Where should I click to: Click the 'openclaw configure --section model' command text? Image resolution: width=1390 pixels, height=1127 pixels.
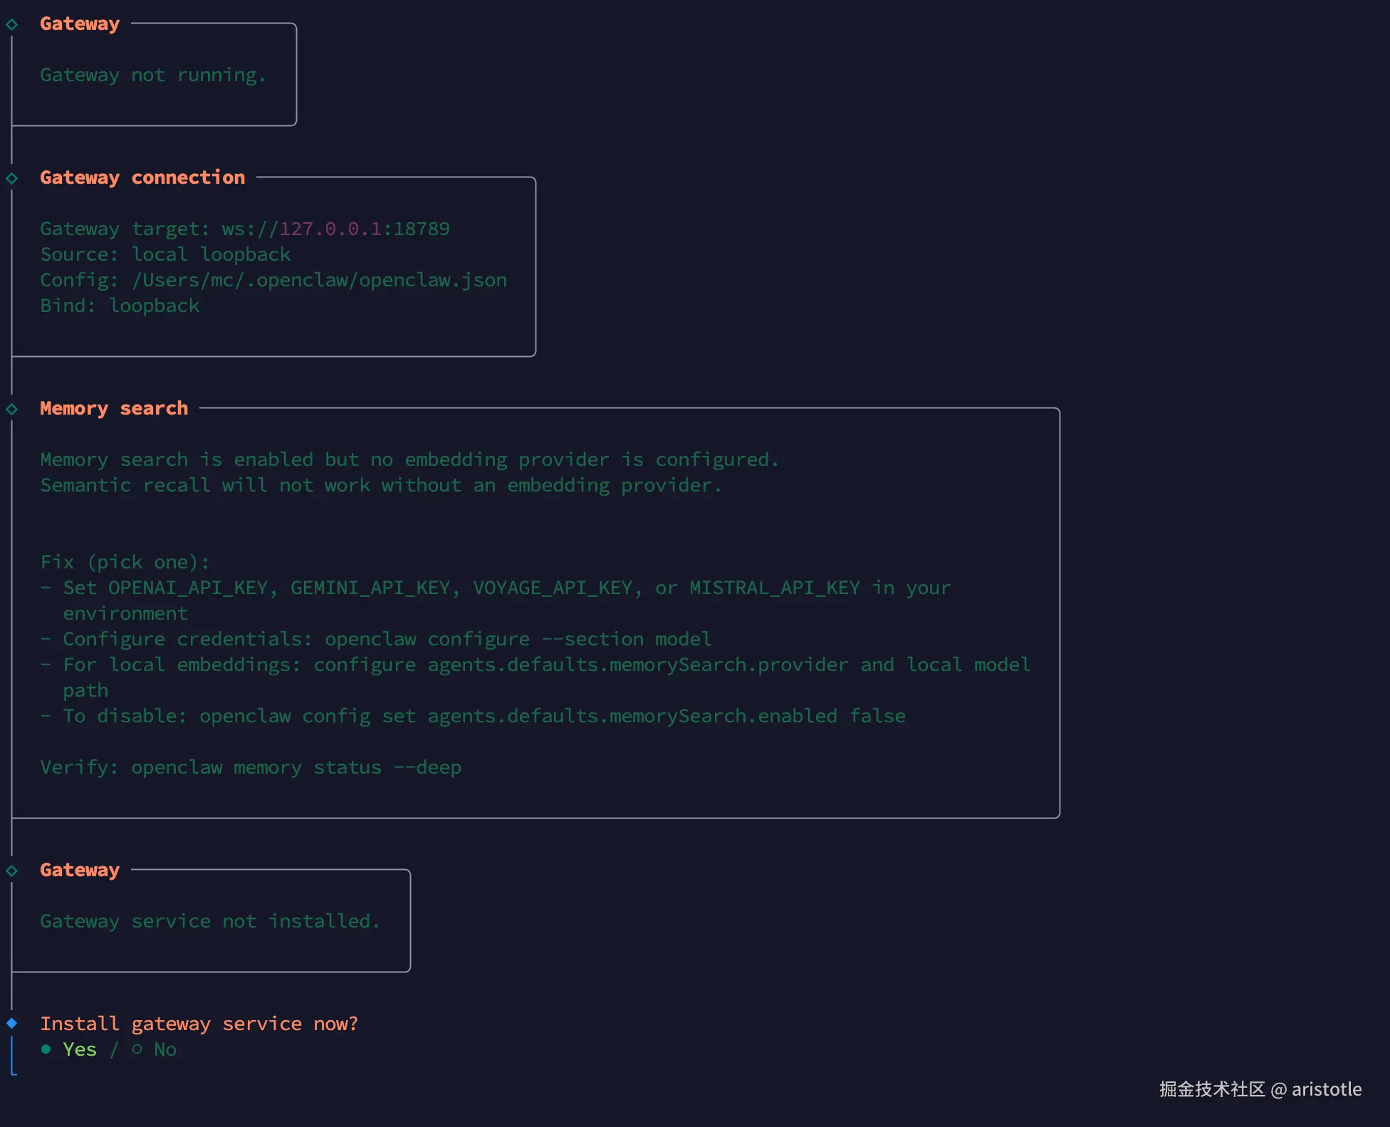pos(518,639)
